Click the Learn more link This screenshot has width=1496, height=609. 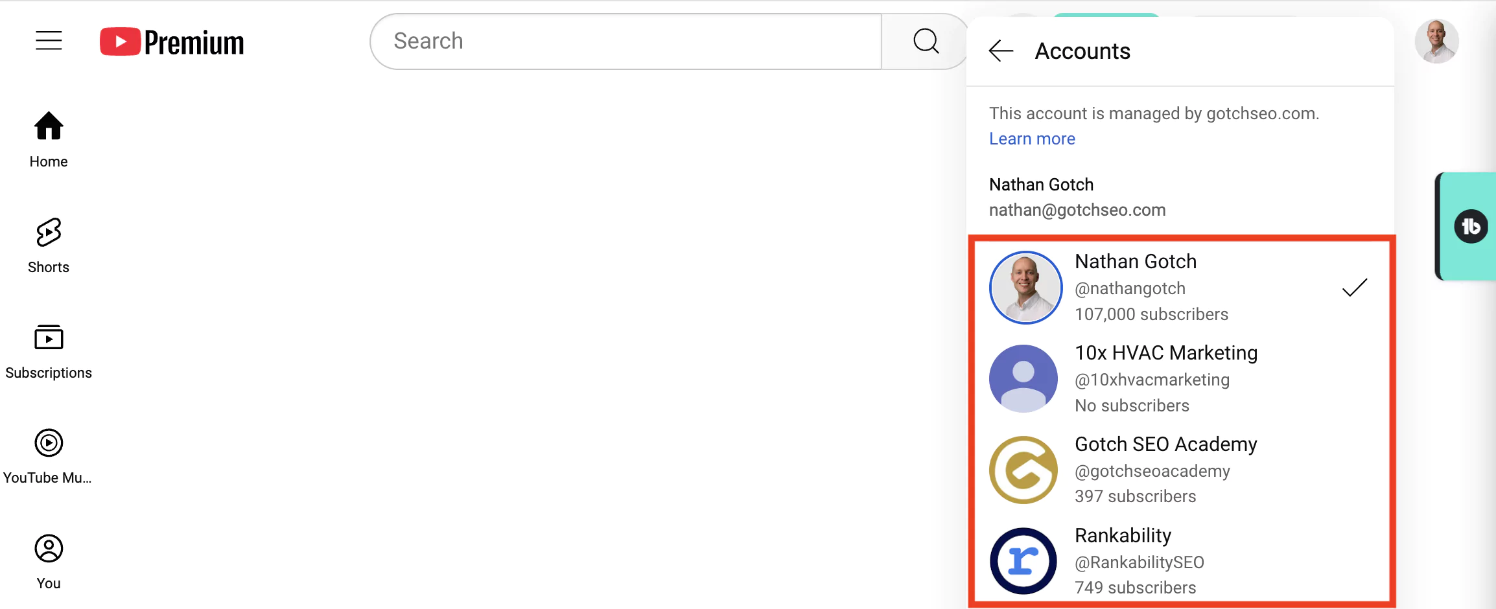pos(1032,139)
